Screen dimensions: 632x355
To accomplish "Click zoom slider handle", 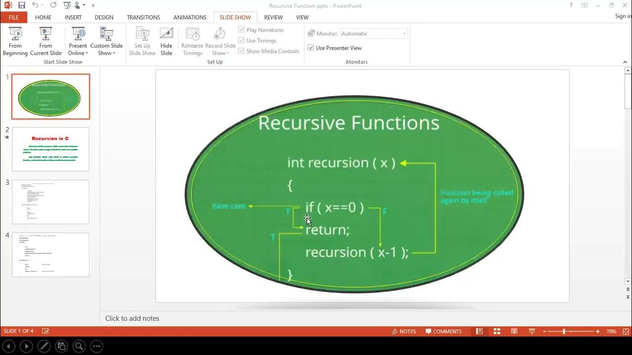I will pos(564,331).
